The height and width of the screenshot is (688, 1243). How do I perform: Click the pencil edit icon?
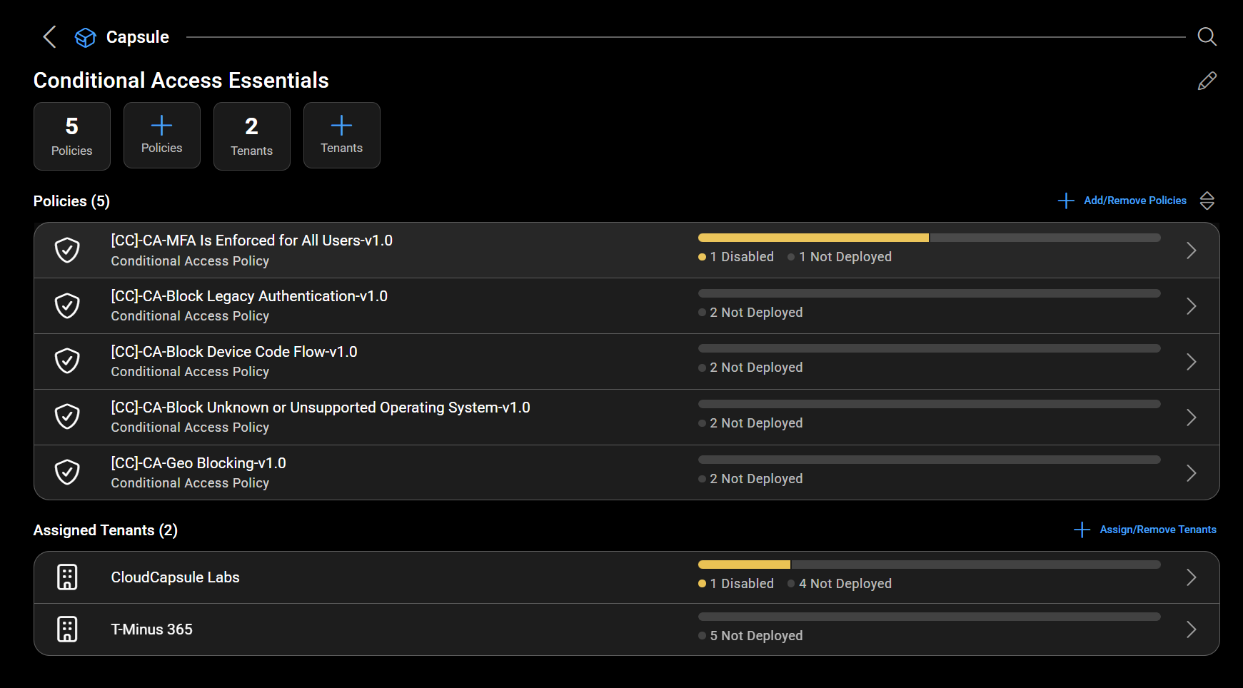1207,81
